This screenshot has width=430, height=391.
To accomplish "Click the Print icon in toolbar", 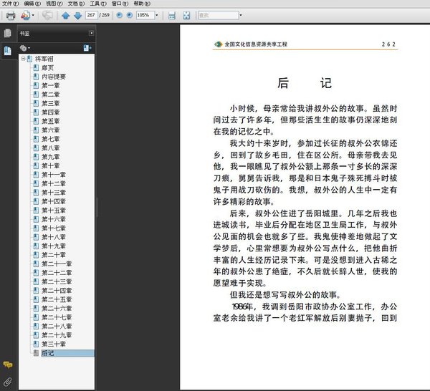I will pyautogui.click(x=11, y=15).
